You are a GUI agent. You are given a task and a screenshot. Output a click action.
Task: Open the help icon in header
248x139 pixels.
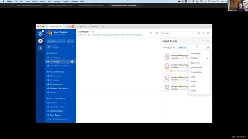point(208,33)
